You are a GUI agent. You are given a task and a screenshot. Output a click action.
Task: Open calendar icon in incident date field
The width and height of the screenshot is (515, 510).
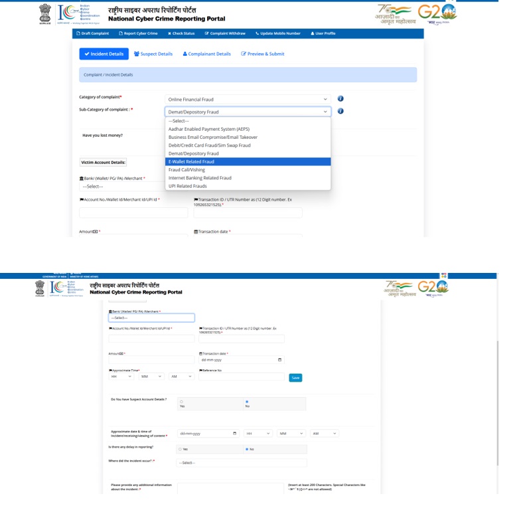point(235,434)
